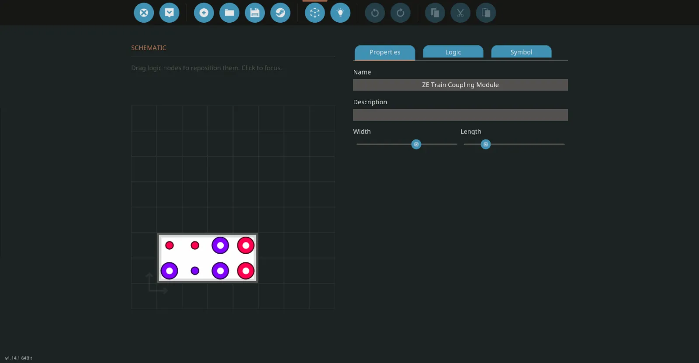Click the Length slider handle
Viewport: 699px width, 363px height.
[x=485, y=144]
